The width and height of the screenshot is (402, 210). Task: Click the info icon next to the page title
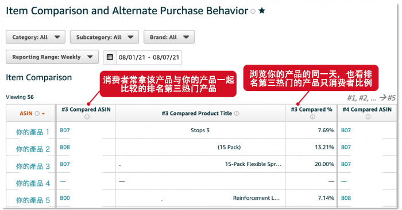pyautogui.click(x=253, y=11)
